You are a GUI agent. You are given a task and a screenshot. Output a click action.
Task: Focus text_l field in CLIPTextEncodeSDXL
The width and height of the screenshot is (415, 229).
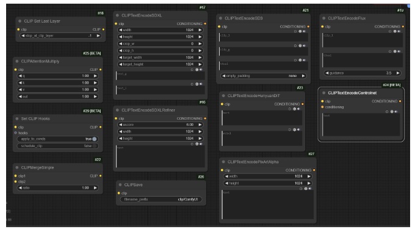161,90
